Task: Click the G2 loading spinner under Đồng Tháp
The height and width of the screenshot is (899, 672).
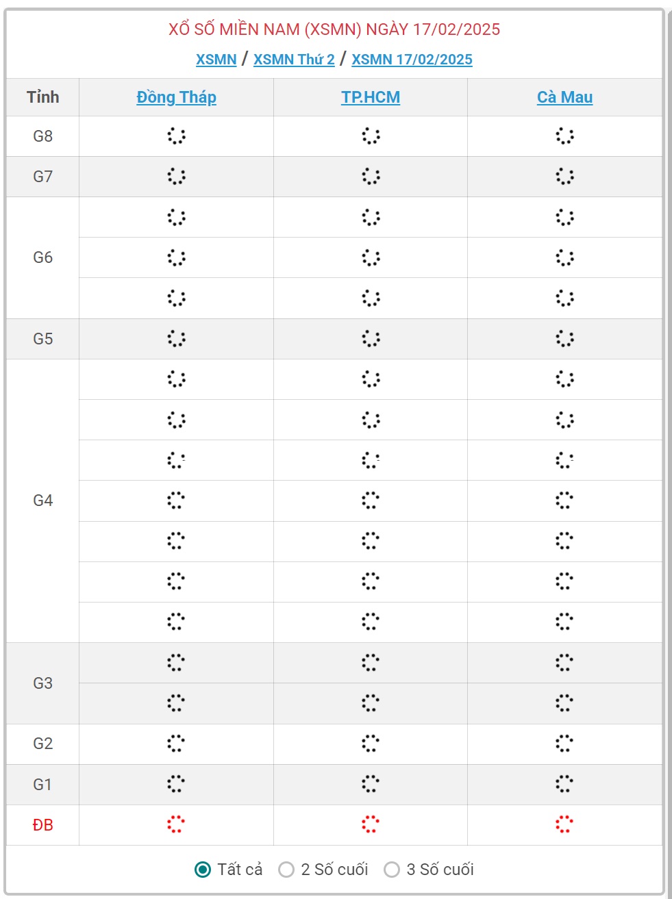Action: tap(176, 744)
